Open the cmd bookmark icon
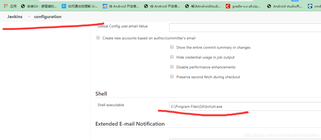Image resolution: width=321 pixels, height=140 pixels. coord(310,6)
